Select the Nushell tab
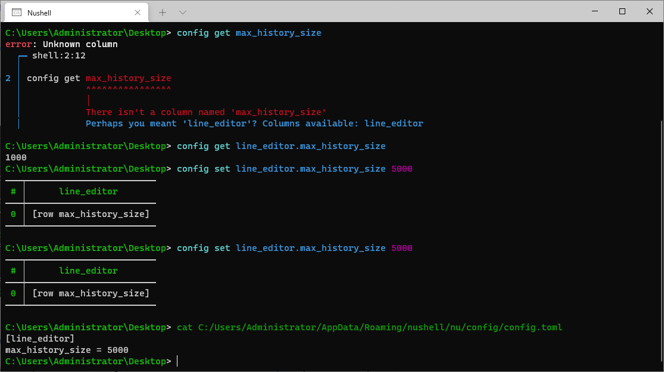 [76, 13]
